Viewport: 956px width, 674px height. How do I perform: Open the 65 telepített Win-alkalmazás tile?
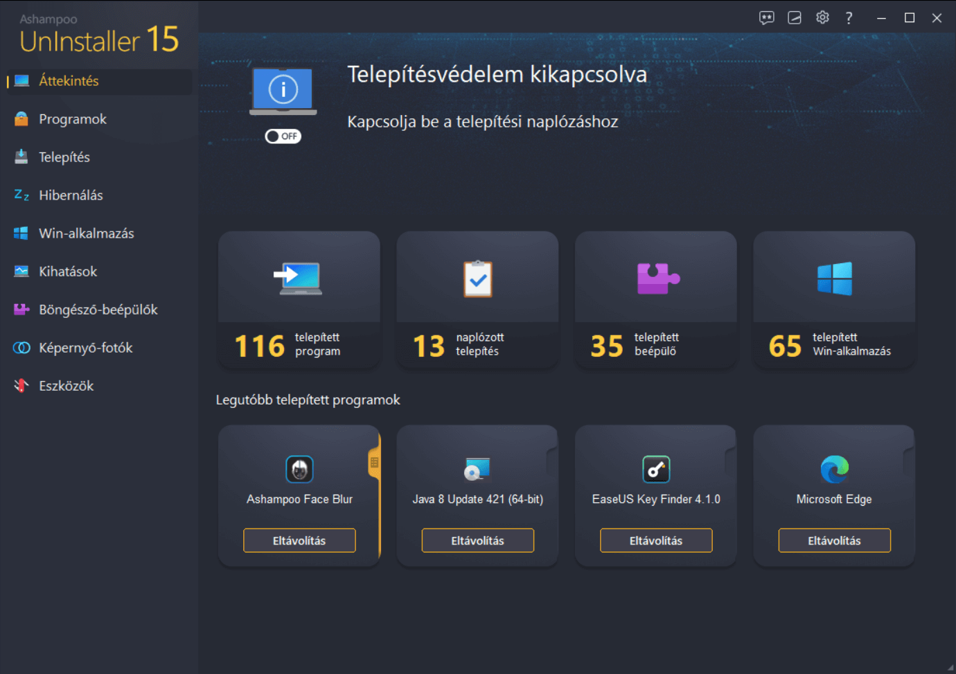click(834, 299)
